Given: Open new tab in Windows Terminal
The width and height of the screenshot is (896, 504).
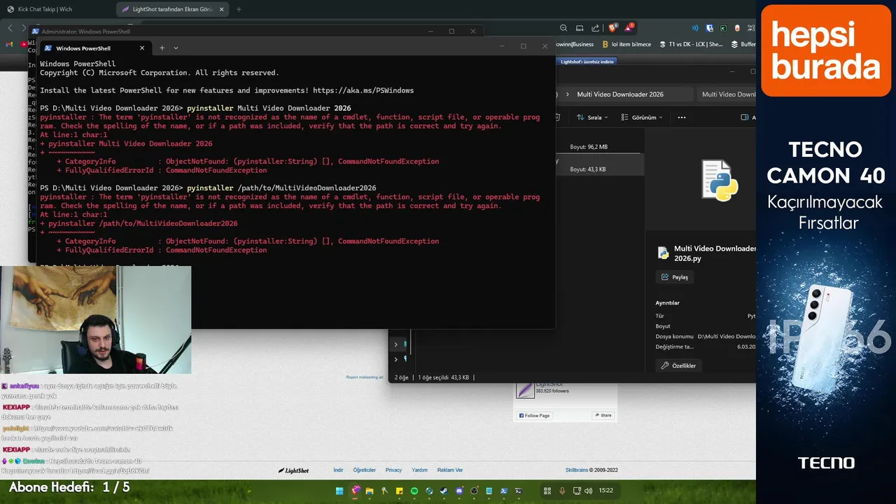Looking at the screenshot, I should (162, 48).
